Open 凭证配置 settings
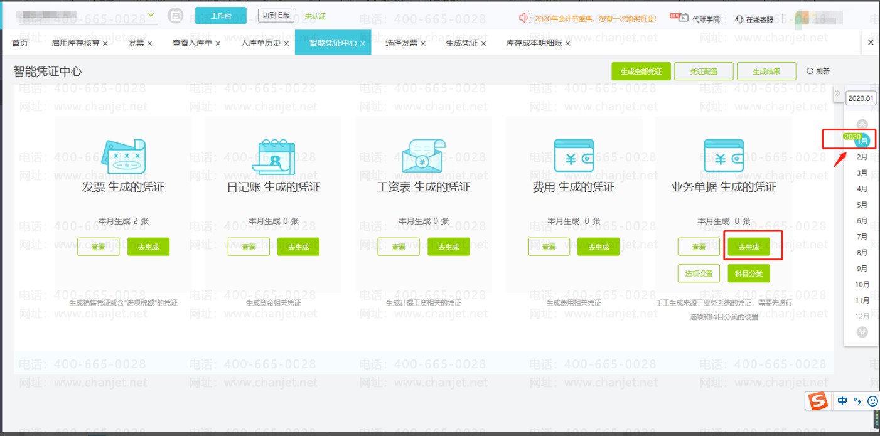This screenshot has width=880, height=436. coord(704,72)
